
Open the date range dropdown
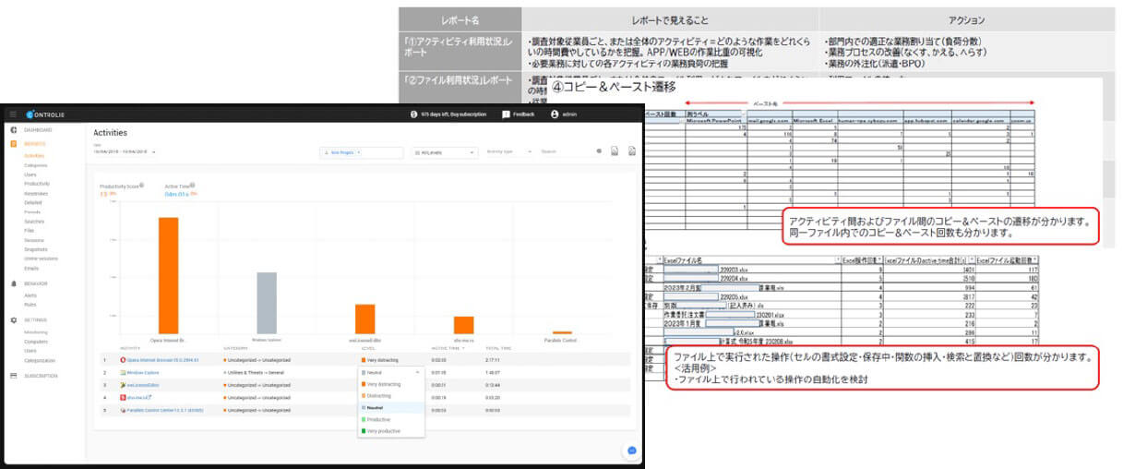pyautogui.click(x=125, y=151)
